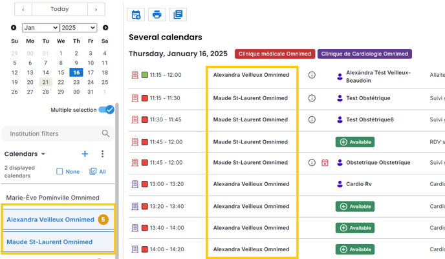The image size is (445, 259).
Task: Click Available button in 11:45 - 12:00 row
Action: 355,142
